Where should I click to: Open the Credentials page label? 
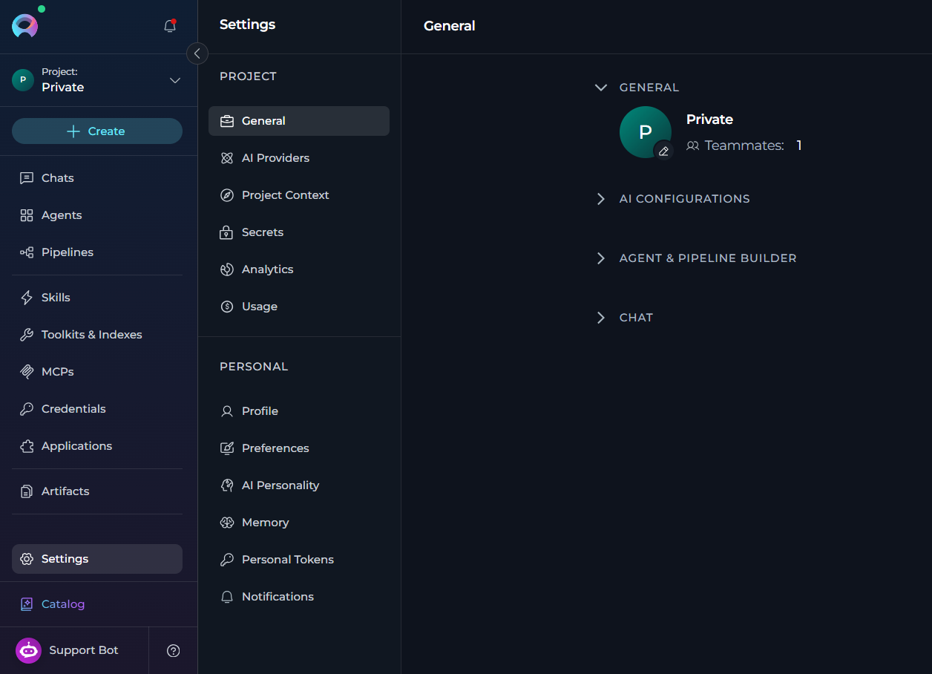(x=73, y=409)
